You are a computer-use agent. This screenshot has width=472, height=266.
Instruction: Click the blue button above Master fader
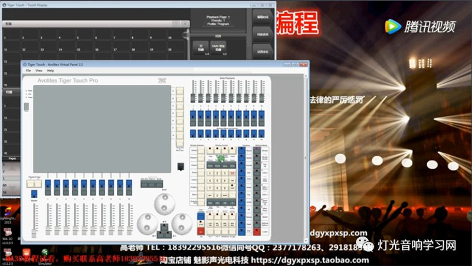coord(34,194)
